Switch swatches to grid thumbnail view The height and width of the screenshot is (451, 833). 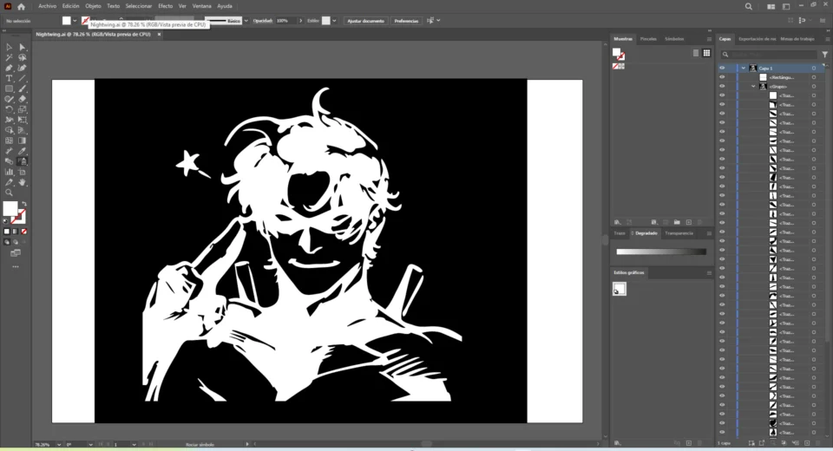tap(706, 53)
